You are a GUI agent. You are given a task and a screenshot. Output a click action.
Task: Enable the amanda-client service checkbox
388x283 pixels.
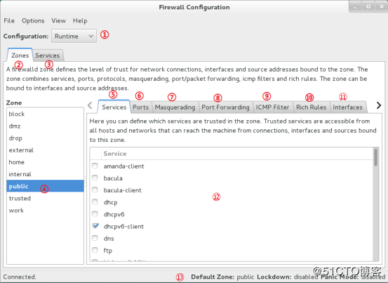(95, 166)
